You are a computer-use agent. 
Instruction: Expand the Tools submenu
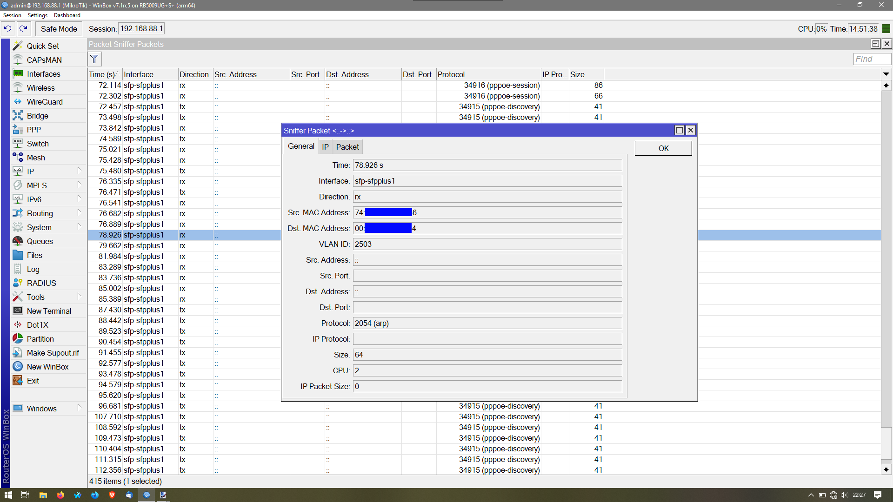point(79,297)
